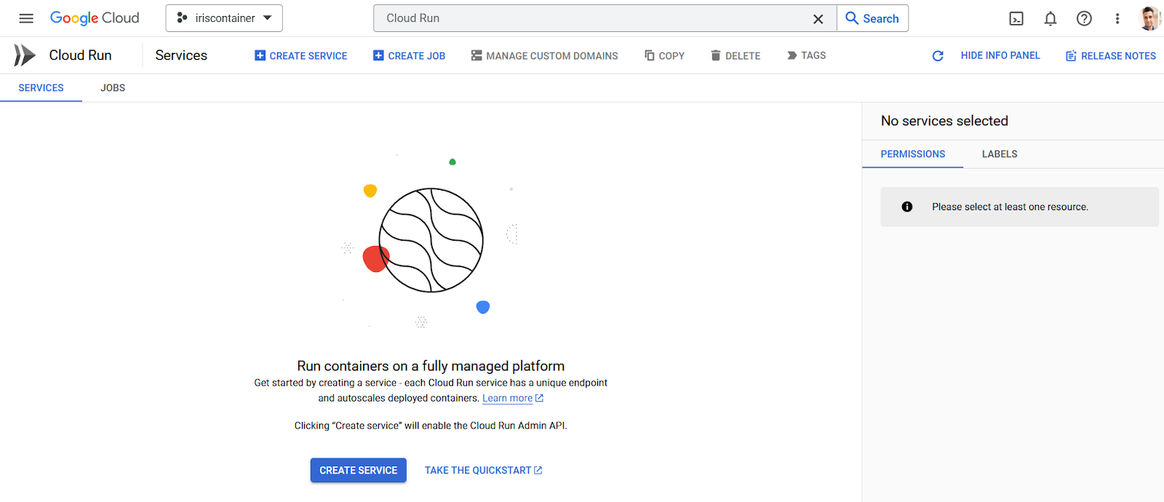Select the Services tab

41,88
